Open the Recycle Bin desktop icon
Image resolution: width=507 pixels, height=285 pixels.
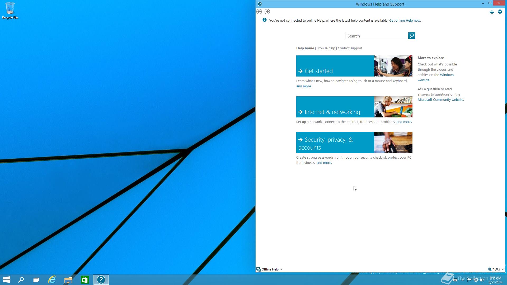10,11
